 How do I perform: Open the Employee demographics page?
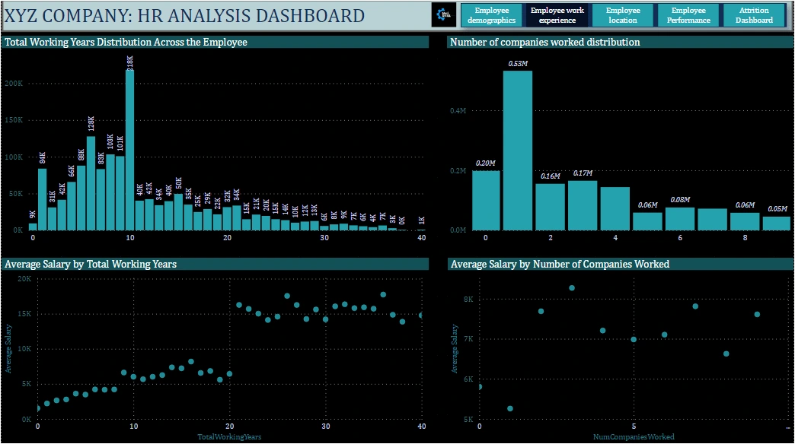pos(491,15)
